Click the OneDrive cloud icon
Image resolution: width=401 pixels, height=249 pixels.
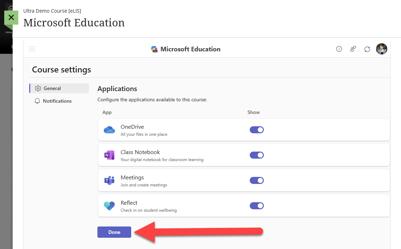(109, 130)
